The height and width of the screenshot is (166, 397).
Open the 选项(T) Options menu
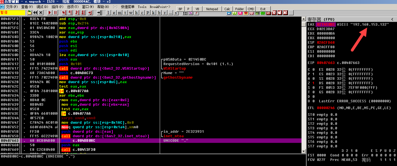pyautogui.click(x=72, y=7)
